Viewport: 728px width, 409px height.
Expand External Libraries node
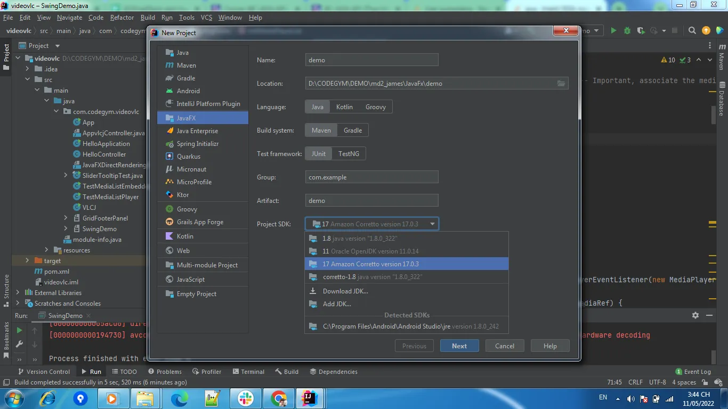[18, 293]
